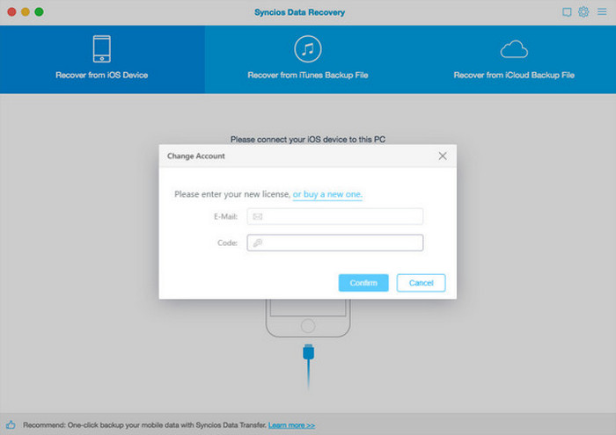
Task: Follow the "or buy a new one" link
Action: 327,194
